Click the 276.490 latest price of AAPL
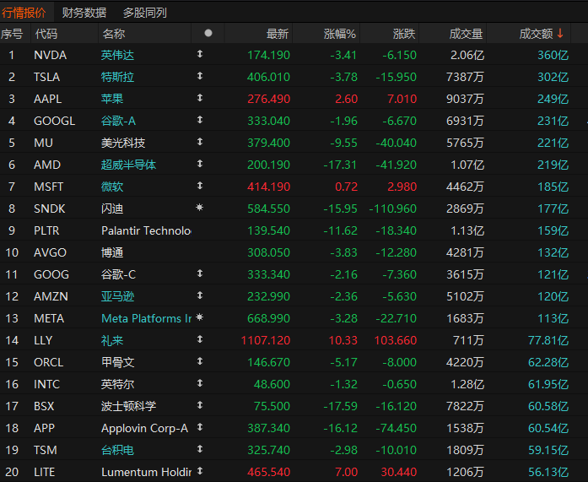Screen dimensions: 588x482 pyautogui.click(x=269, y=99)
